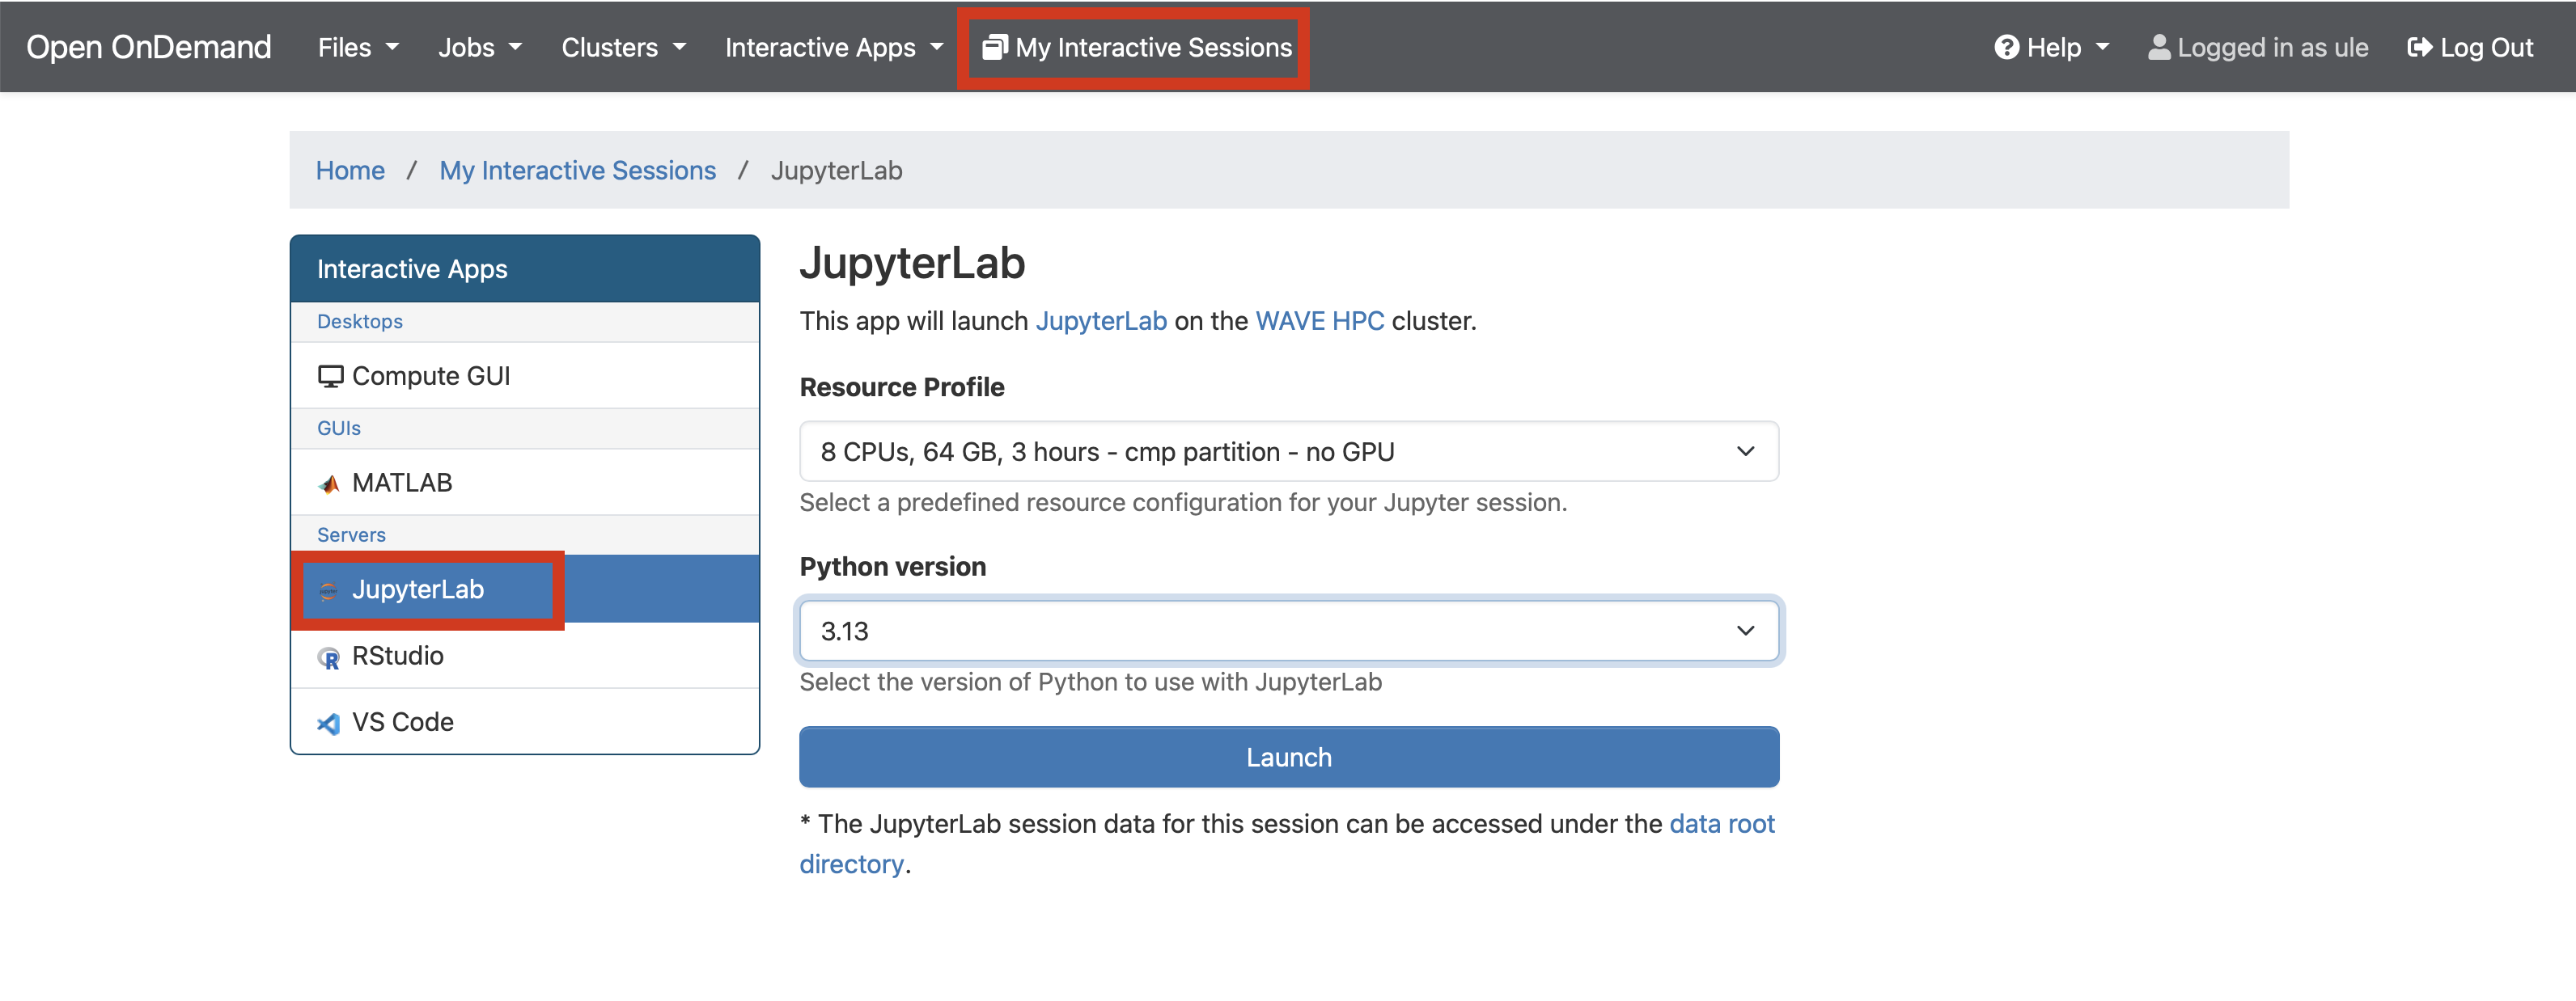Open the Resource Profile dropdown
Screen dimensions: 2576x1001
(1288, 451)
